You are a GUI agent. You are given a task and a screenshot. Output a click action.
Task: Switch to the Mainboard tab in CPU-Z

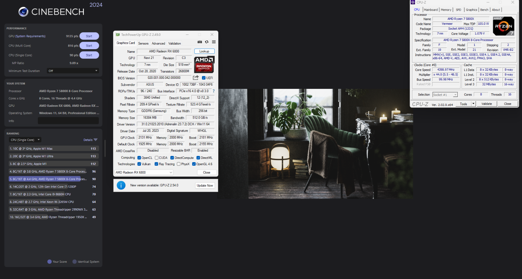click(x=431, y=10)
